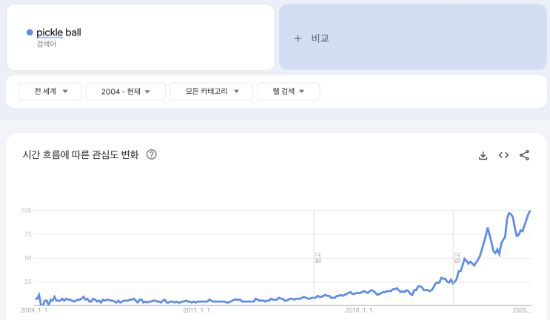Click the 참고 note marker near 2022
The width and height of the screenshot is (550, 320).
pos(457,259)
